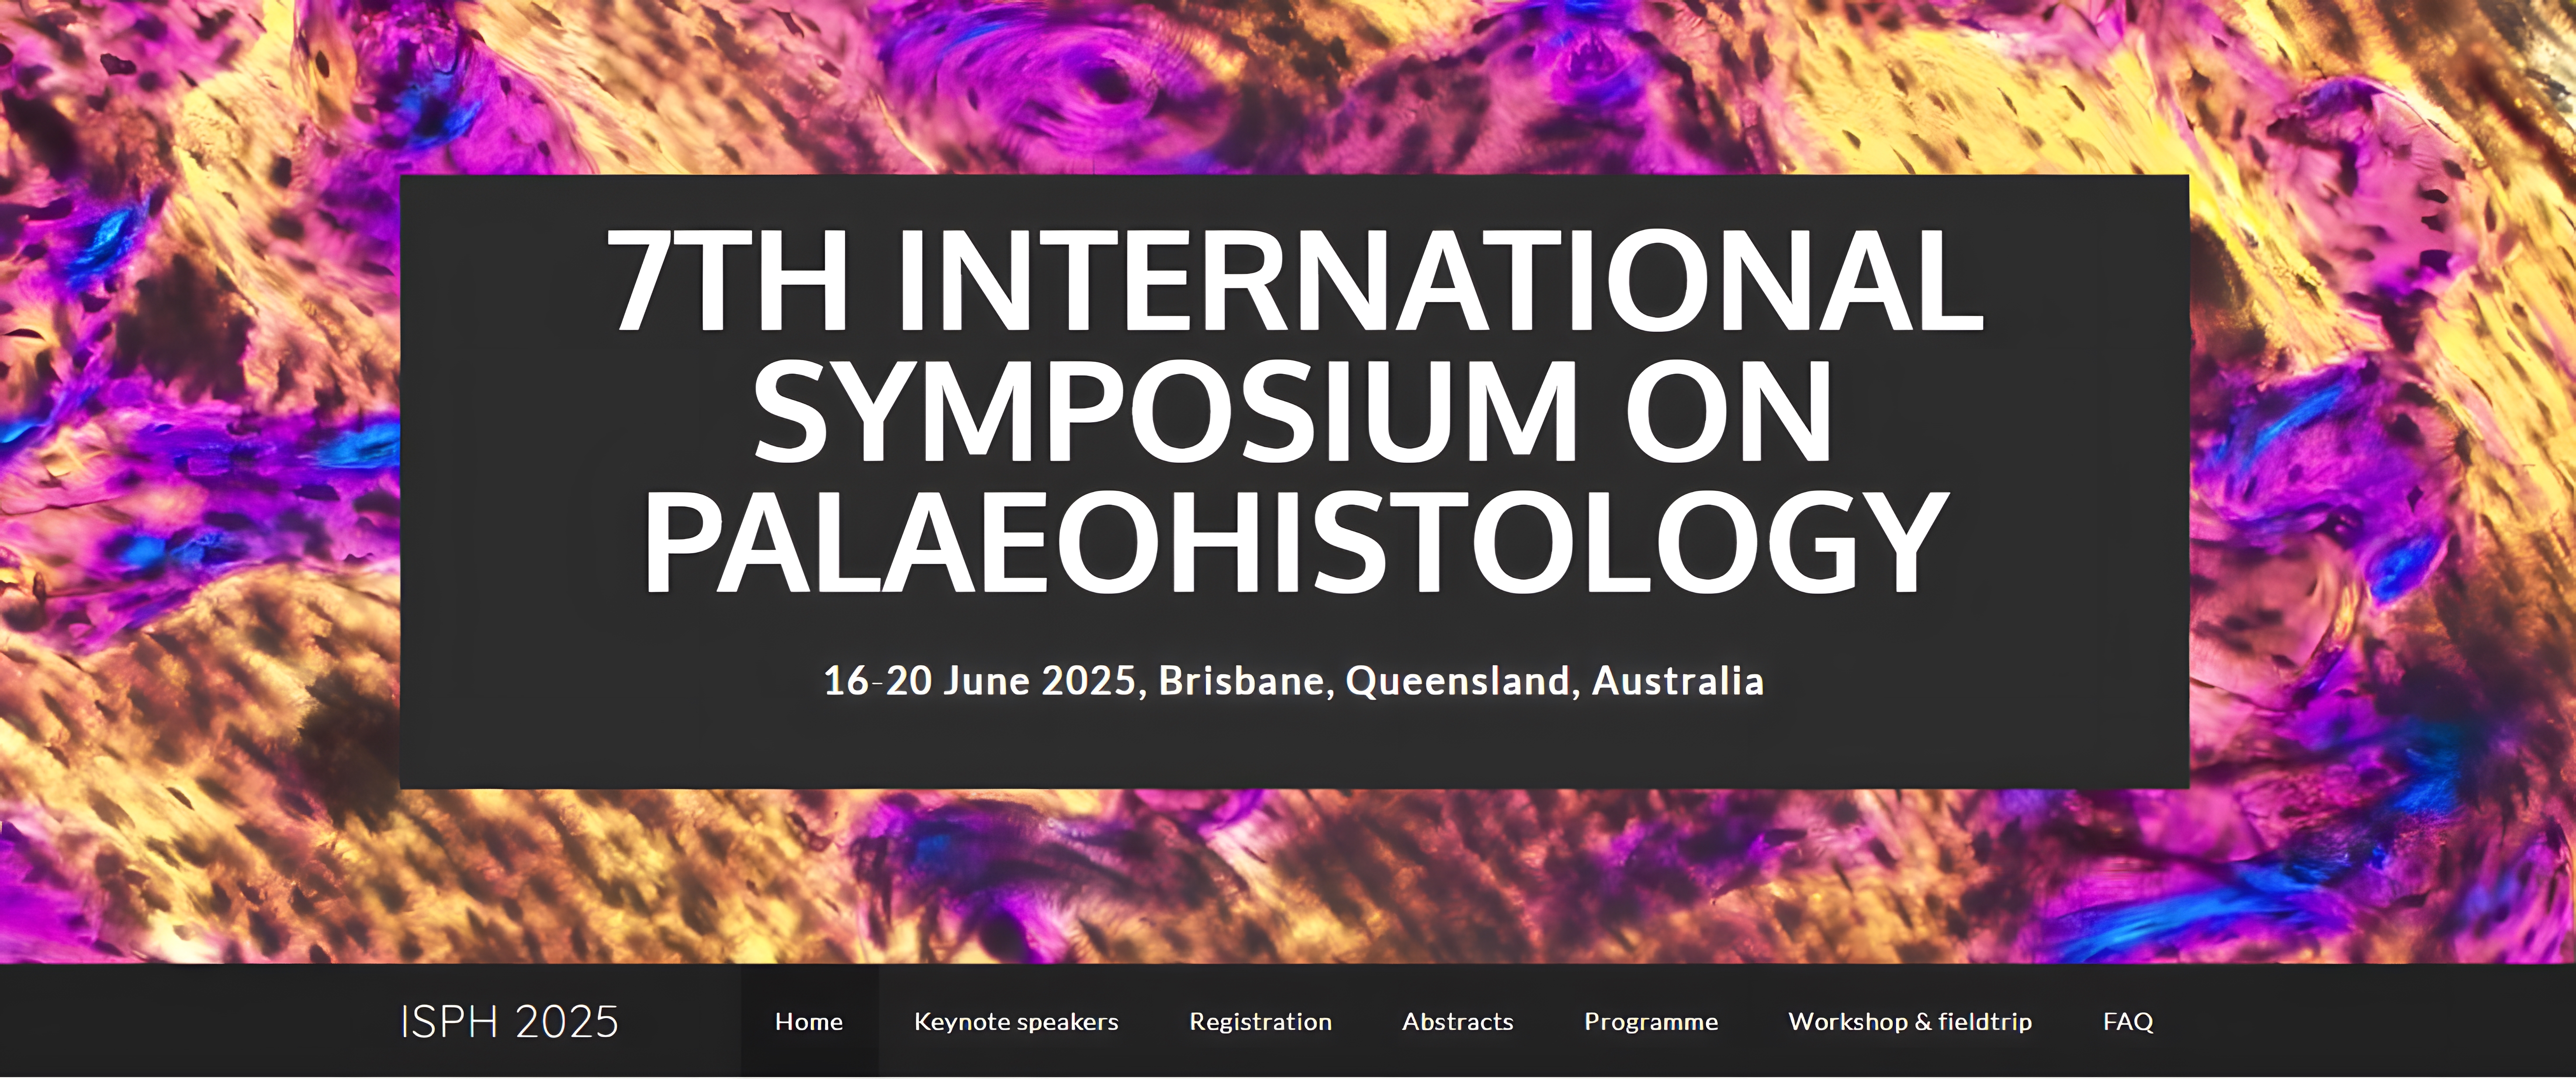Click the 7TH INTERNATIONAL heading line
This screenshot has width=2576, height=1079.
(x=1295, y=280)
